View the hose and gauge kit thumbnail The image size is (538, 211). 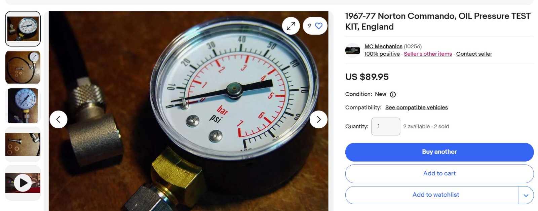click(x=23, y=67)
